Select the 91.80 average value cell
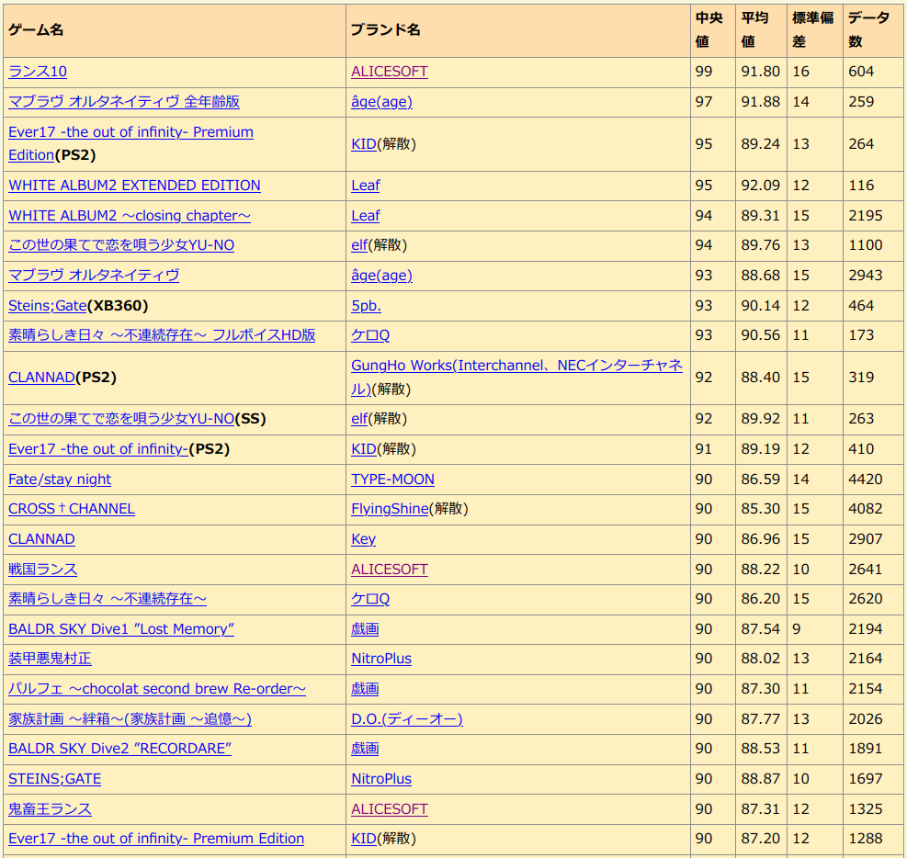 point(761,72)
